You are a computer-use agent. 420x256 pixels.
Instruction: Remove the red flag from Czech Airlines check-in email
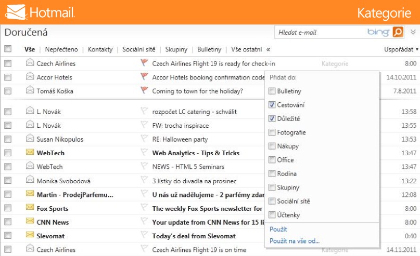(144, 63)
